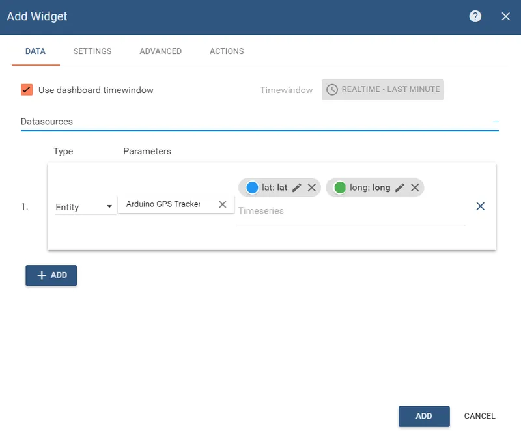Collapse the Datasources section

pos(496,122)
